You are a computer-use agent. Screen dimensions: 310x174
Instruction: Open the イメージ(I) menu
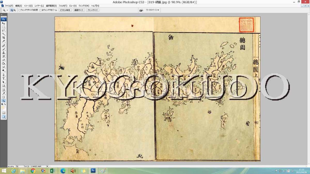(x=28, y=6)
